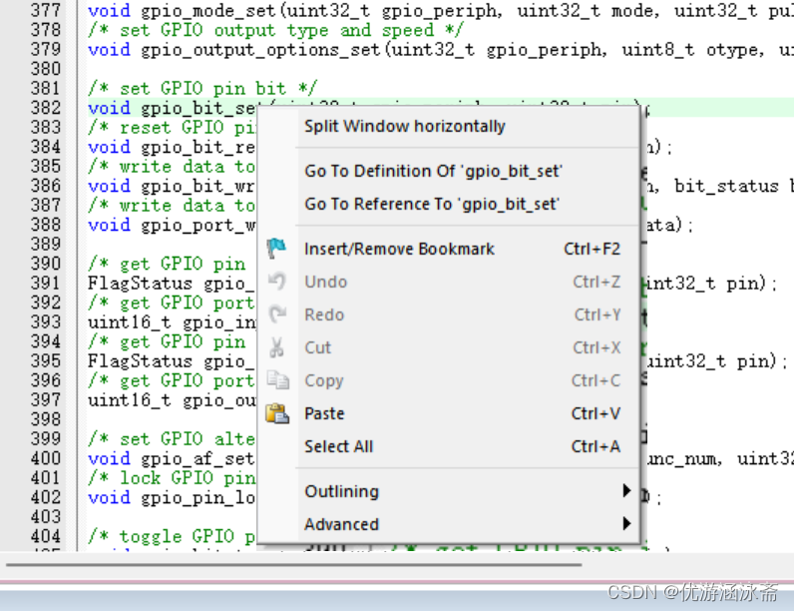Screen dimensions: 794x611
Task: Click the Redo menu entry
Action: [449, 314]
